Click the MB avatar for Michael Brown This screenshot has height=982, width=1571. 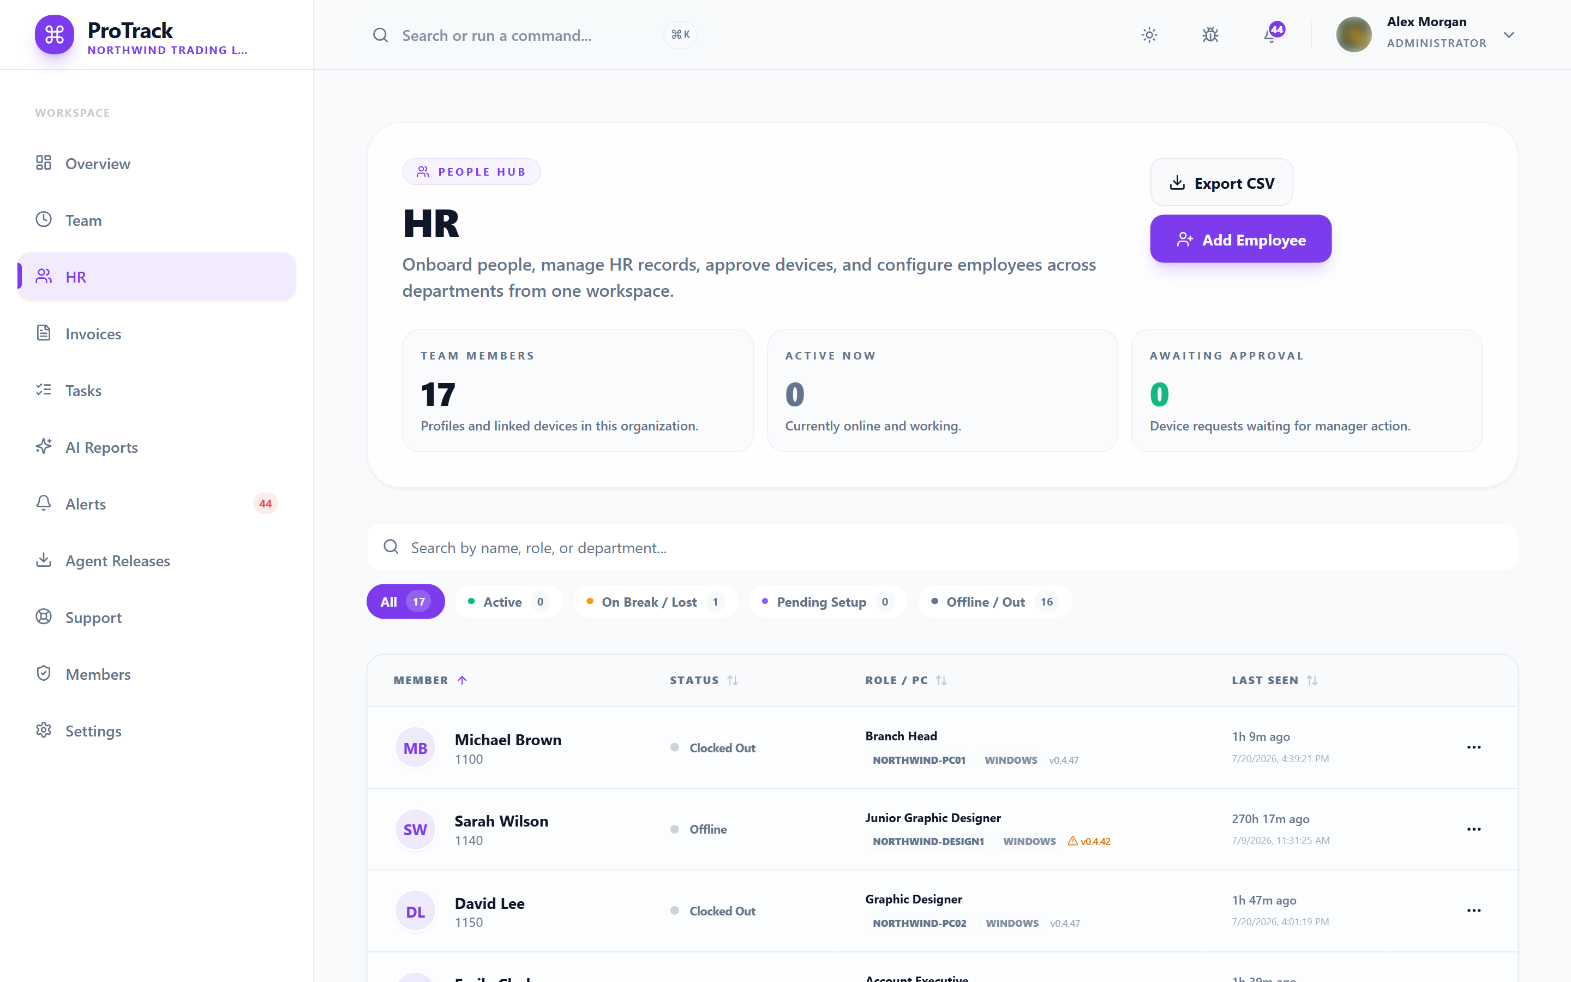point(416,747)
